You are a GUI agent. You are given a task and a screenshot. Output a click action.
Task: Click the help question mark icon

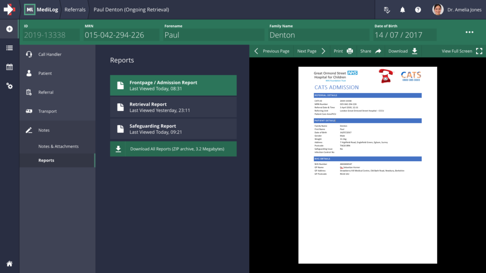[x=419, y=9]
